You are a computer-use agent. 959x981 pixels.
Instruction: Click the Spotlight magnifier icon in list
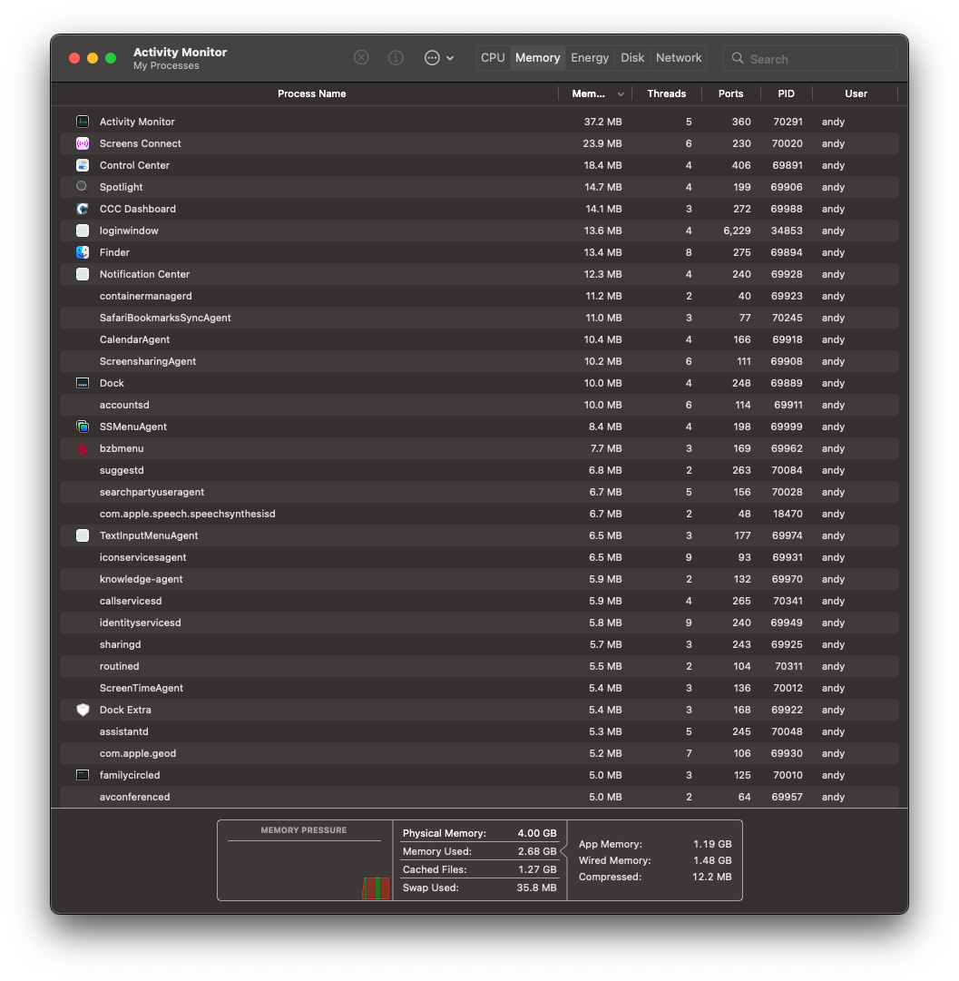coord(82,186)
